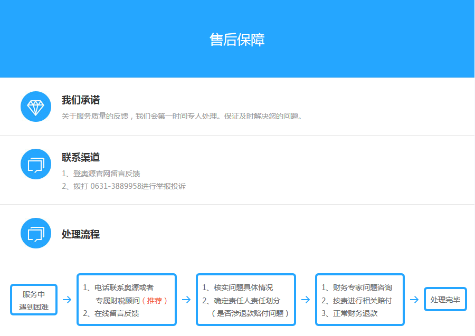Select the 服务中遇到困难 flow step box
The image size is (475, 336).
pos(34,300)
